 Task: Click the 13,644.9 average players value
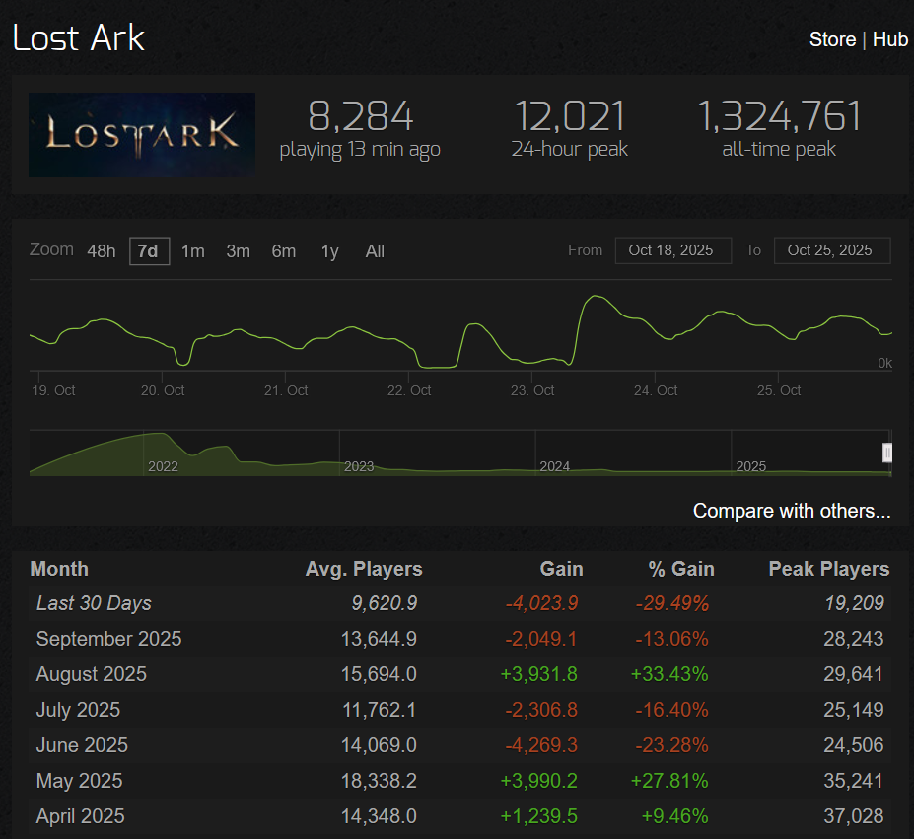click(x=379, y=639)
